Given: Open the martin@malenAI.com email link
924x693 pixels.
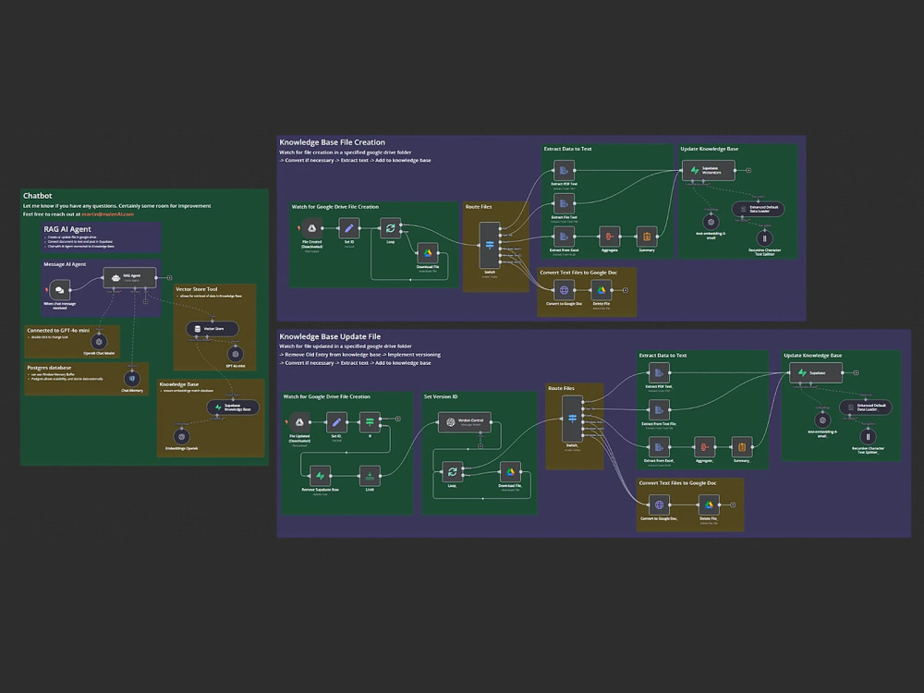Looking at the screenshot, I should [x=108, y=214].
